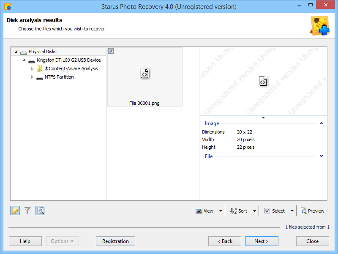
Task: Select NTFS Partition tree item
Action: (x=59, y=77)
